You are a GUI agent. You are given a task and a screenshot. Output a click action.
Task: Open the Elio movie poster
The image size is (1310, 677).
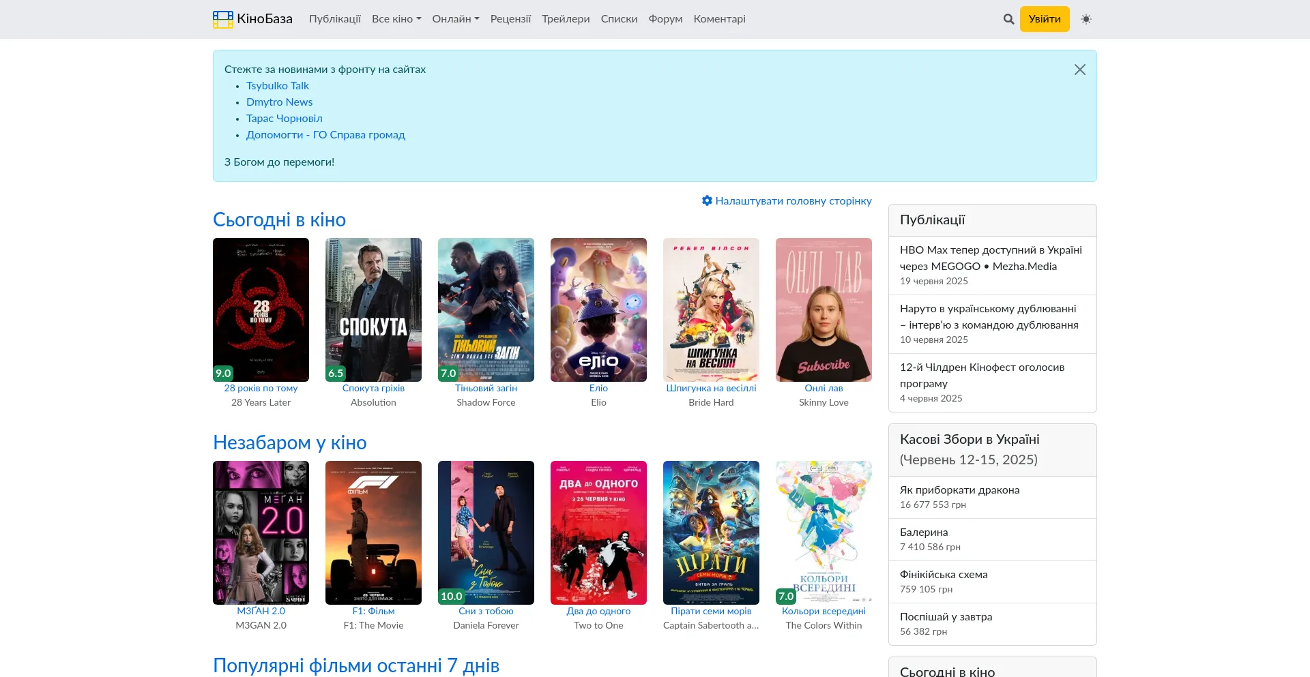click(x=598, y=310)
